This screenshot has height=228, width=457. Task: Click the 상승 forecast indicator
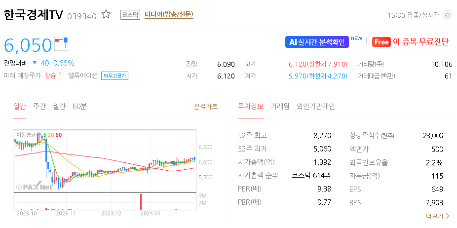click(53, 76)
